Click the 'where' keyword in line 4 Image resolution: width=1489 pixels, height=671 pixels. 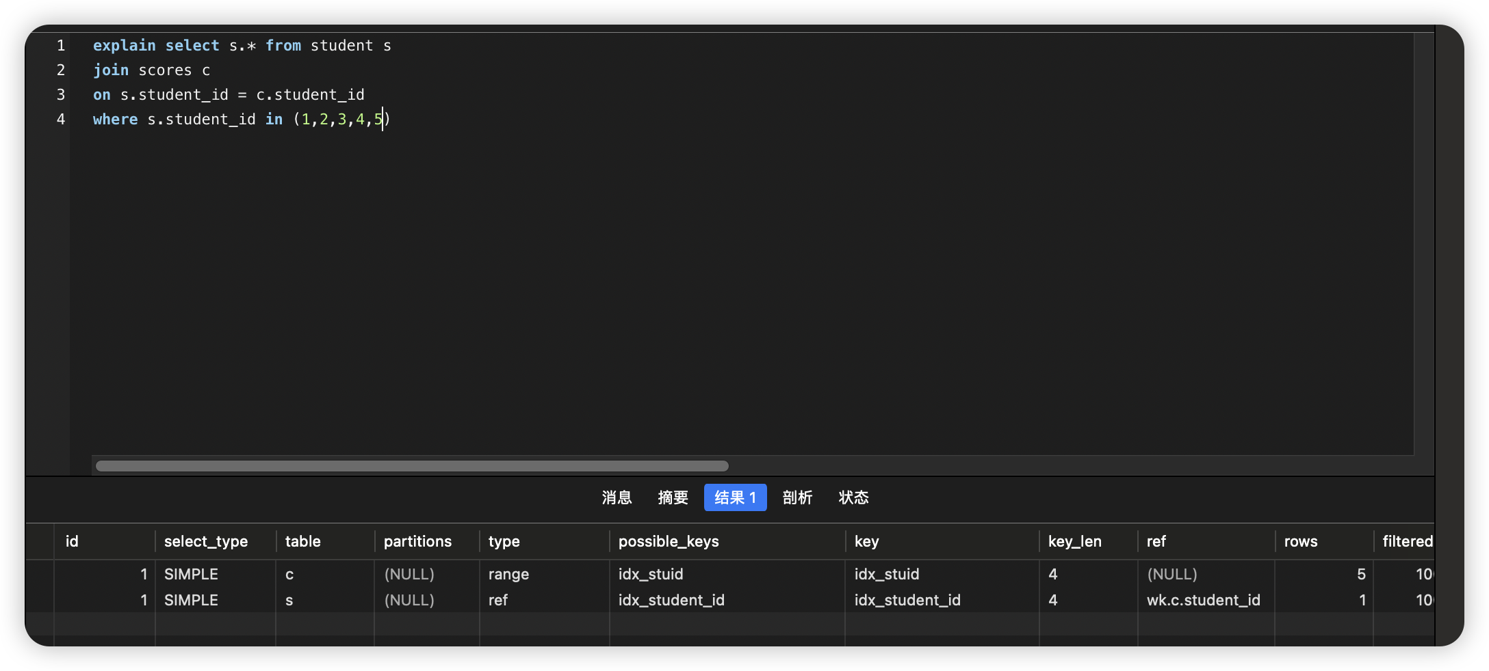(116, 120)
